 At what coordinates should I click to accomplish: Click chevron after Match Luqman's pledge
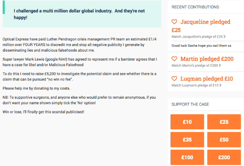[220, 85]
